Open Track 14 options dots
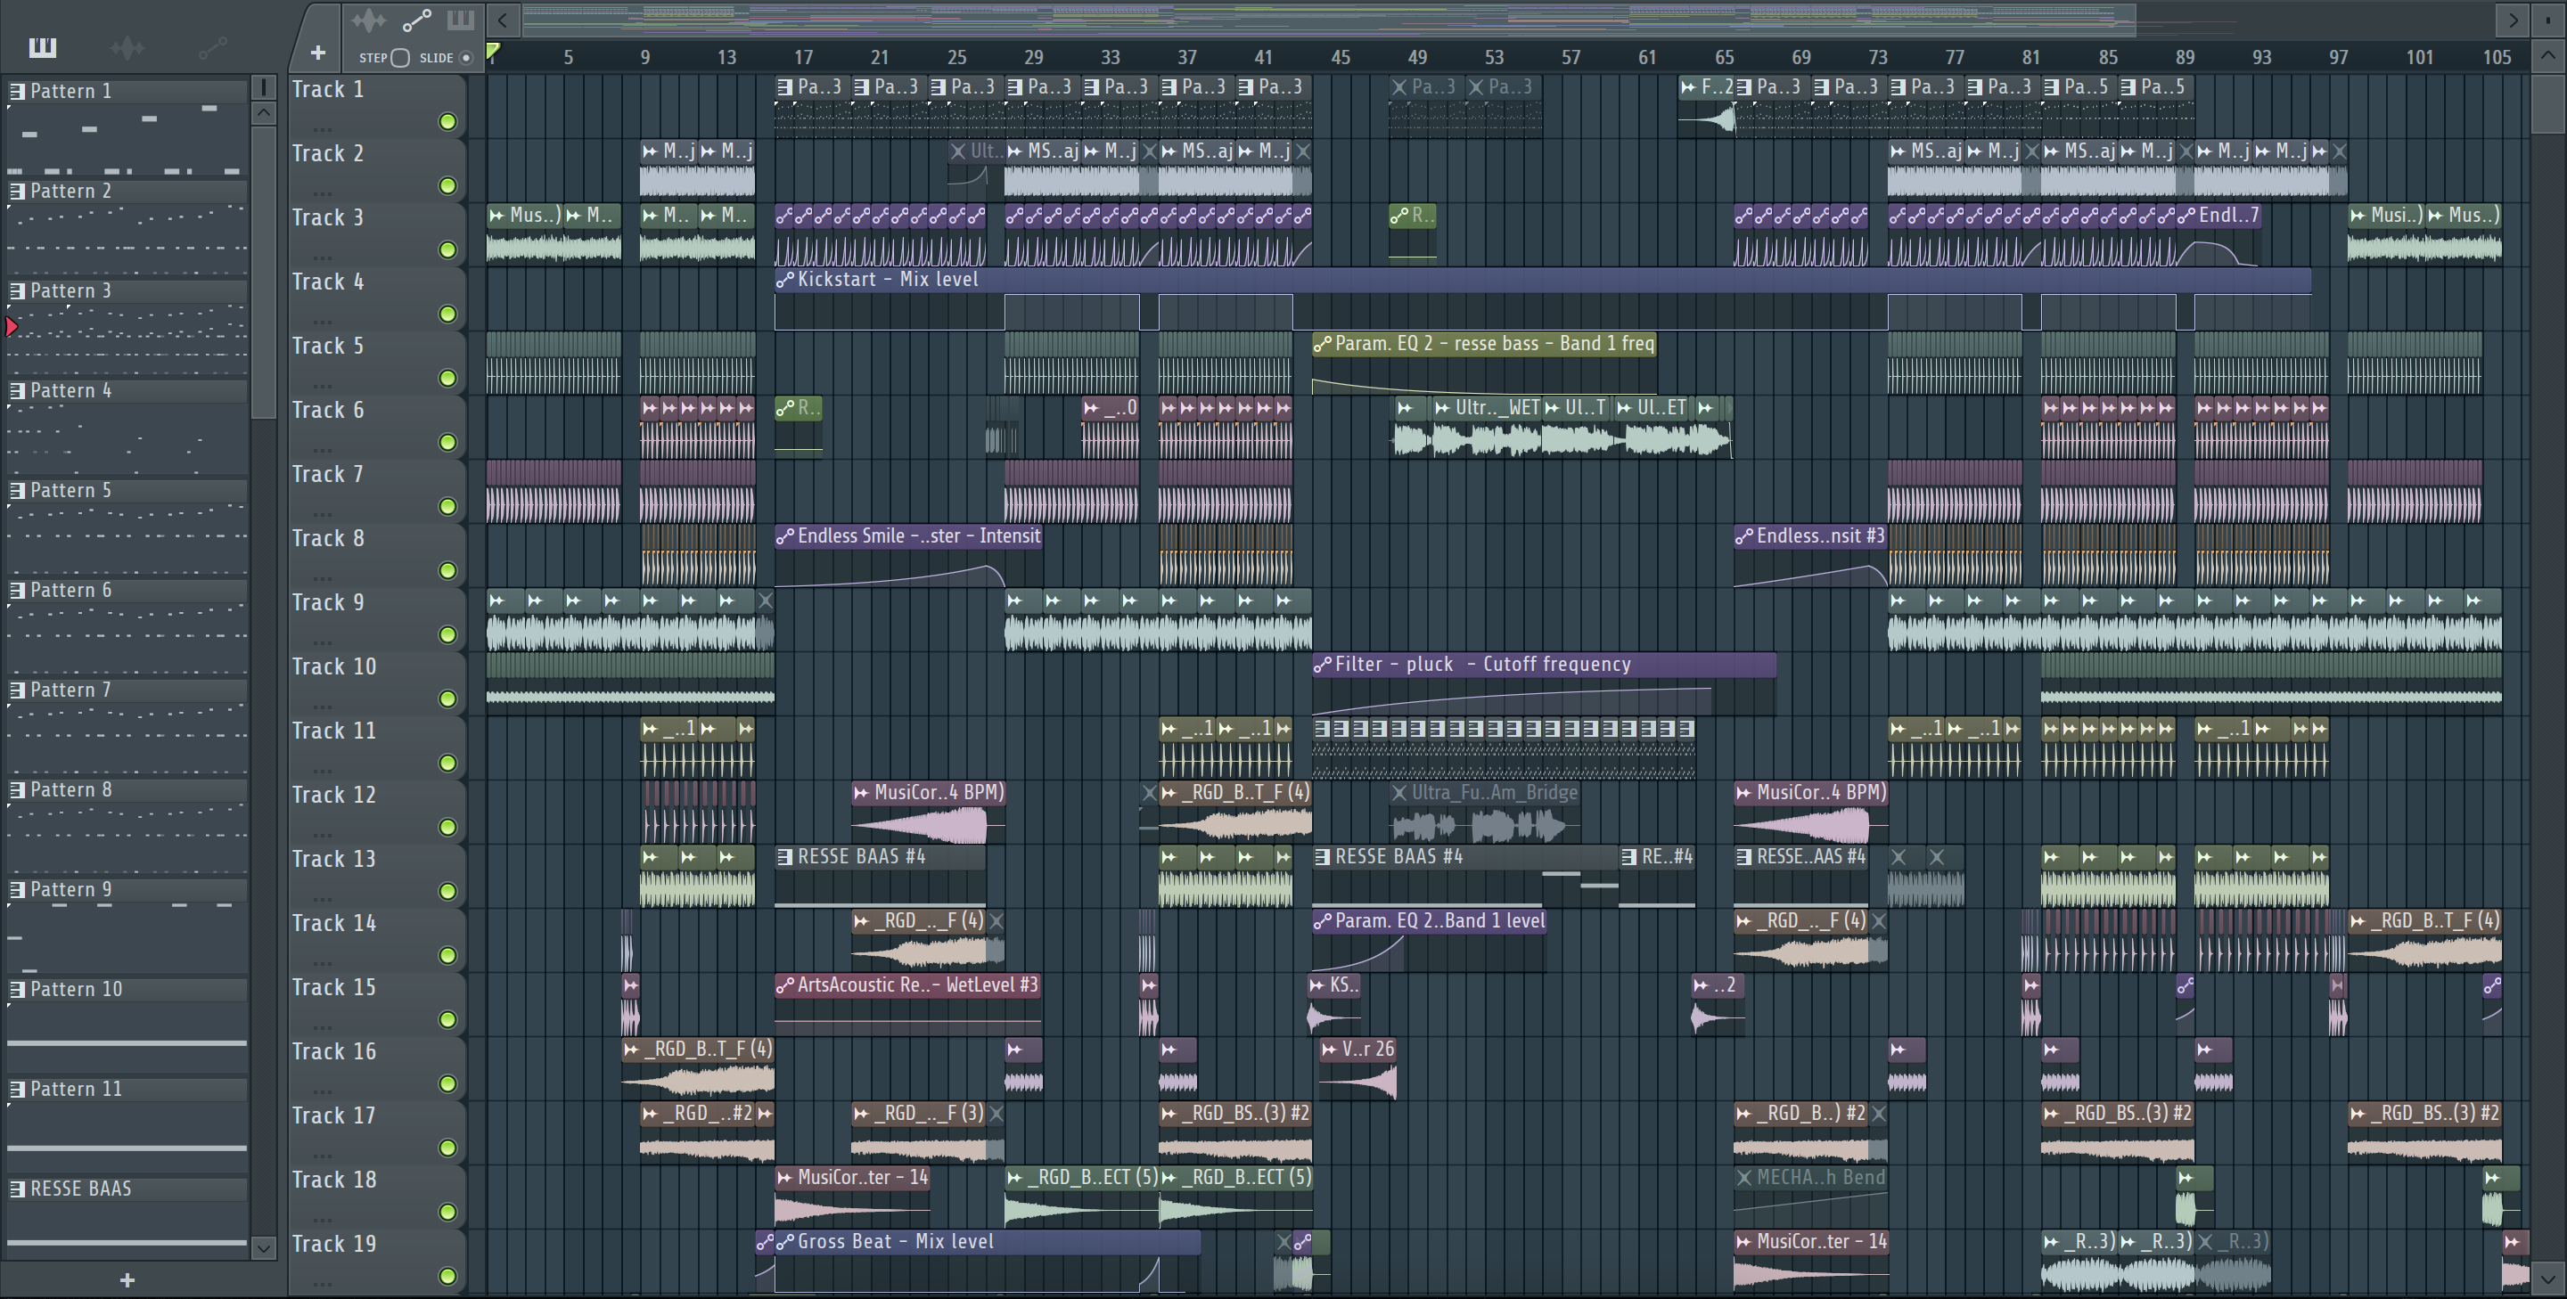Screen dimensions: 2567x1299 coord(321,962)
